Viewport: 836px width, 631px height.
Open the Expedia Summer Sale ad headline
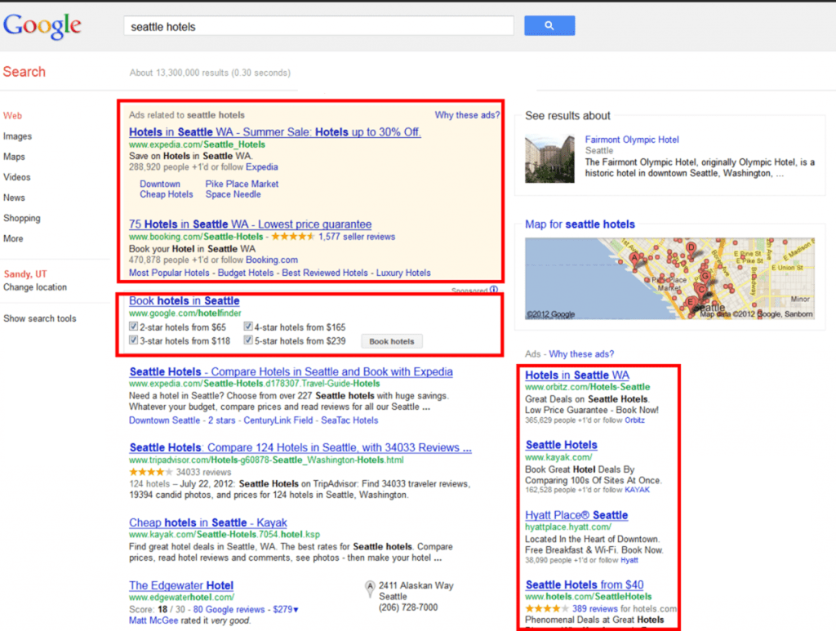tap(275, 132)
